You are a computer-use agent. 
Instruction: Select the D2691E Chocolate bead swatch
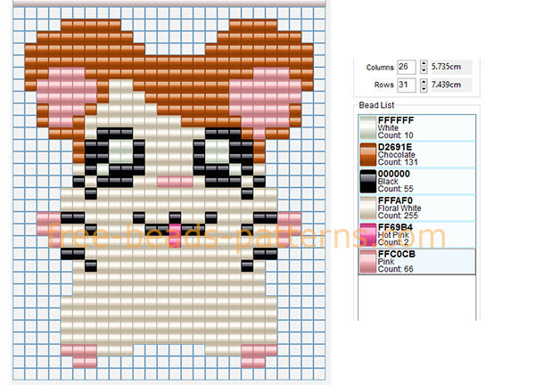(367, 154)
